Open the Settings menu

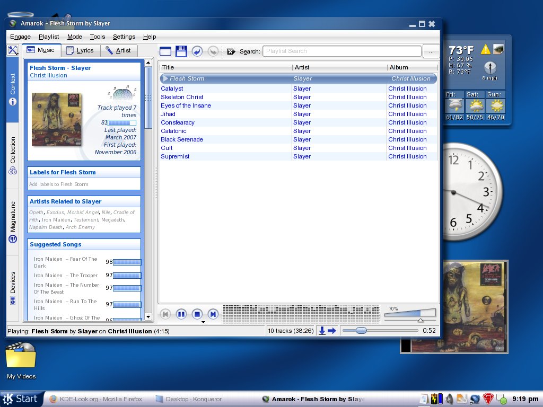click(124, 37)
